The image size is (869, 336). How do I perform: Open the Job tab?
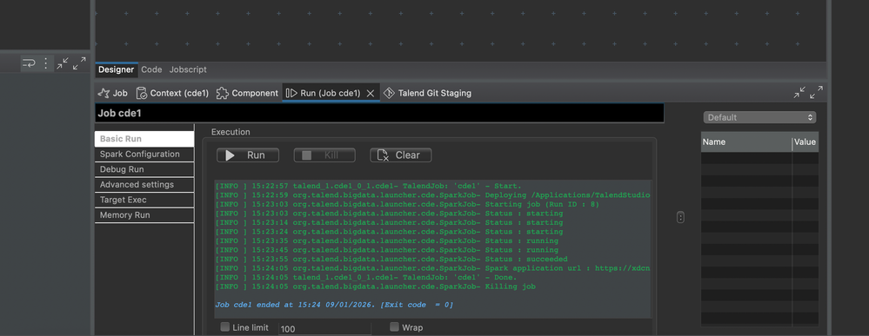click(x=112, y=93)
